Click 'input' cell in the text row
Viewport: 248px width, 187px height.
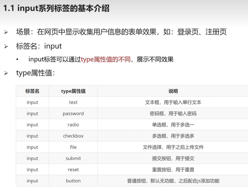click(32, 102)
